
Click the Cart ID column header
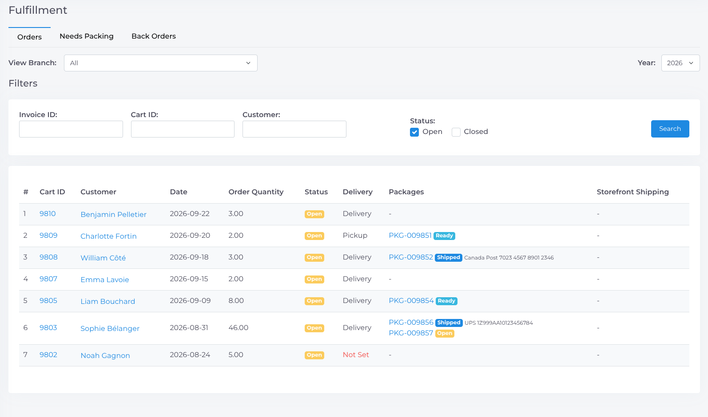(52, 192)
